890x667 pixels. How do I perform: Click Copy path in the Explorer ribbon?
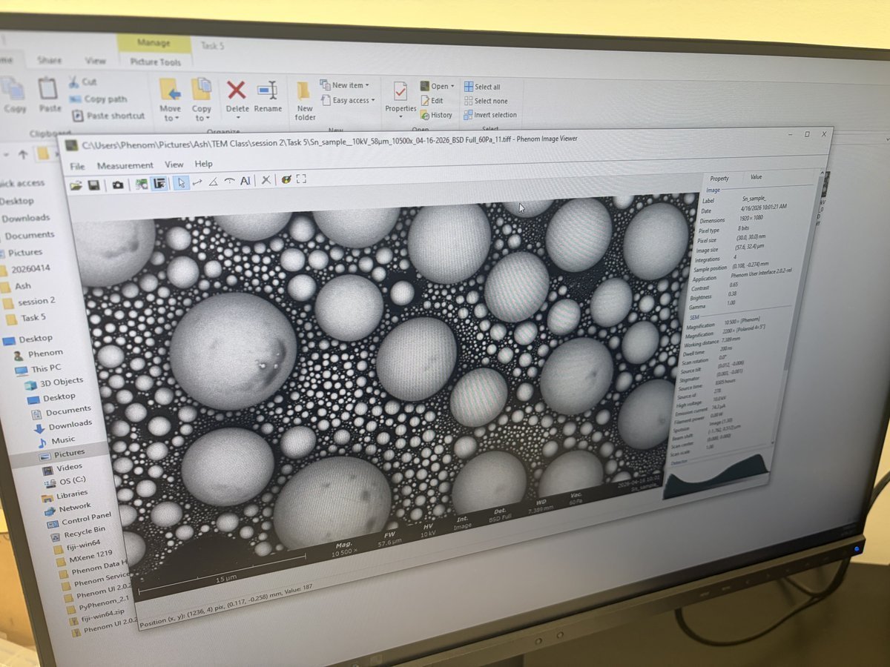click(98, 99)
